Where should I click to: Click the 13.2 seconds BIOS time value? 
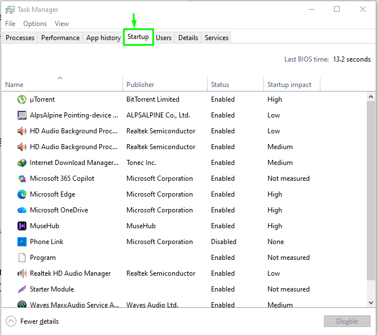tap(351, 59)
